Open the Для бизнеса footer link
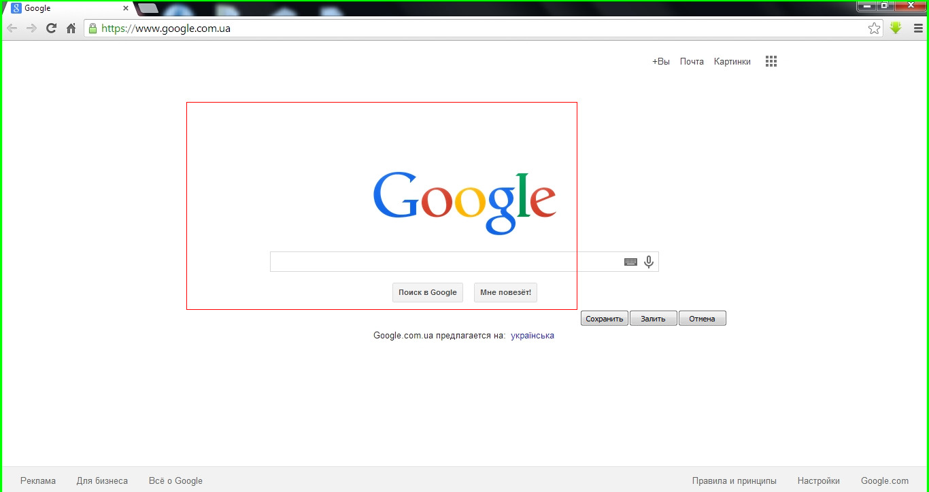This screenshot has width=929, height=492. click(x=102, y=480)
